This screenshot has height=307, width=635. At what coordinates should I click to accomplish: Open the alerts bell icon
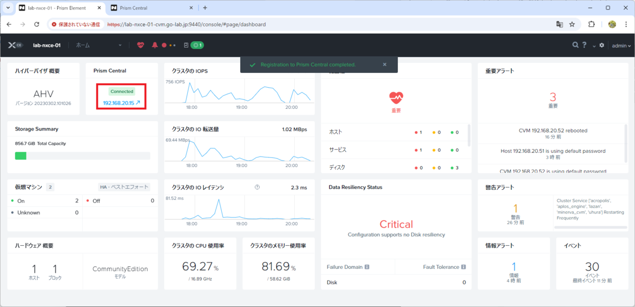pyautogui.click(x=155, y=45)
